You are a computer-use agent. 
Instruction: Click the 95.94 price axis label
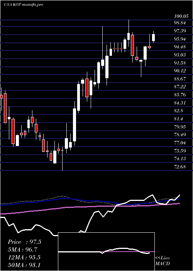pyautogui.click(x=180, y=39)
